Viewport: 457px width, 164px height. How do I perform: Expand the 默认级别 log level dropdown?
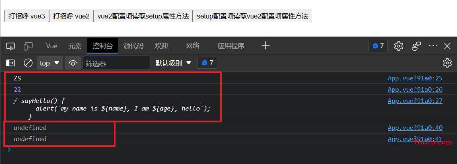pos(173,63)
